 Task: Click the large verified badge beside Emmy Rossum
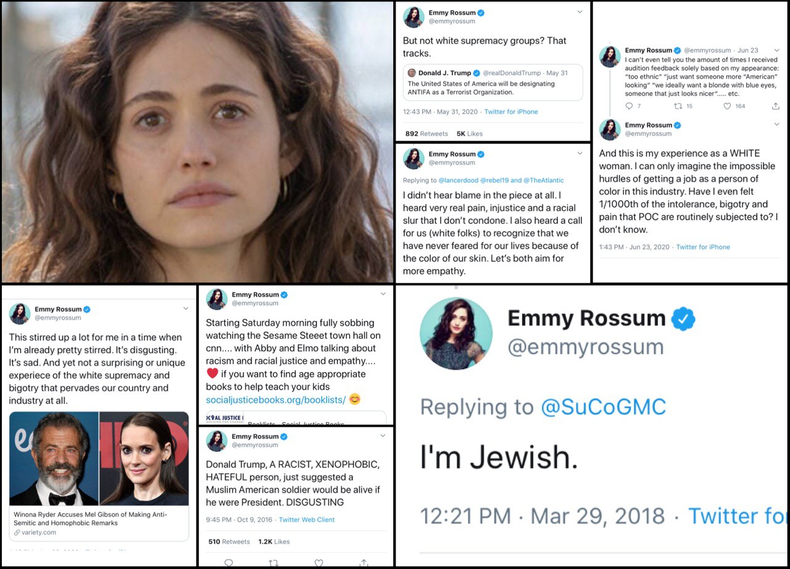click(683, 318)
